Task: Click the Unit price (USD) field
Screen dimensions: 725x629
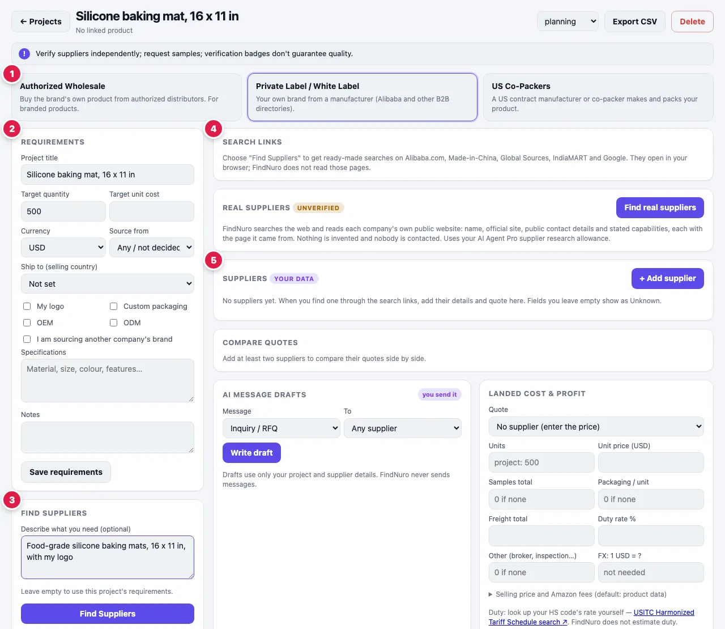Action: pos(651,462)
